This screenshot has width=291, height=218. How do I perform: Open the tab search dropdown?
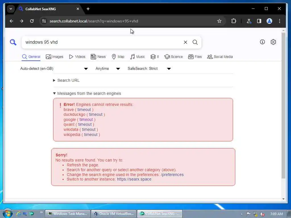(x=11, y=9)
